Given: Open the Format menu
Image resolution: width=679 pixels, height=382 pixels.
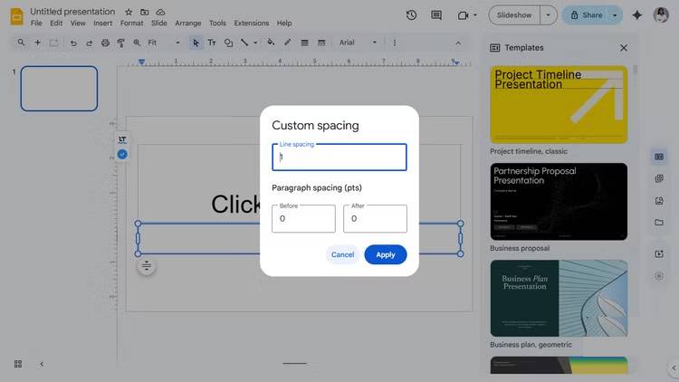Looking at the screenshot, I should pyautogui.click(x=131, y=23).
